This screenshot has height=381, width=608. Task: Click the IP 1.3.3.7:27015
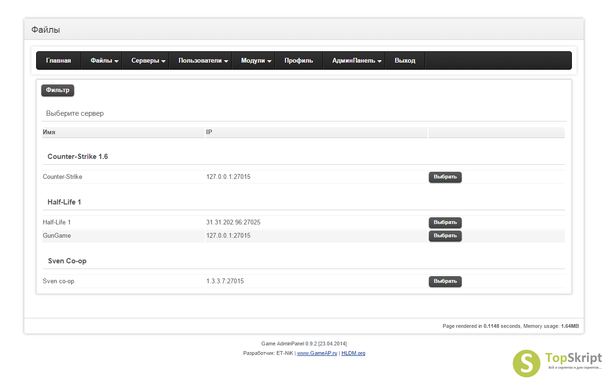coord(225,281)
